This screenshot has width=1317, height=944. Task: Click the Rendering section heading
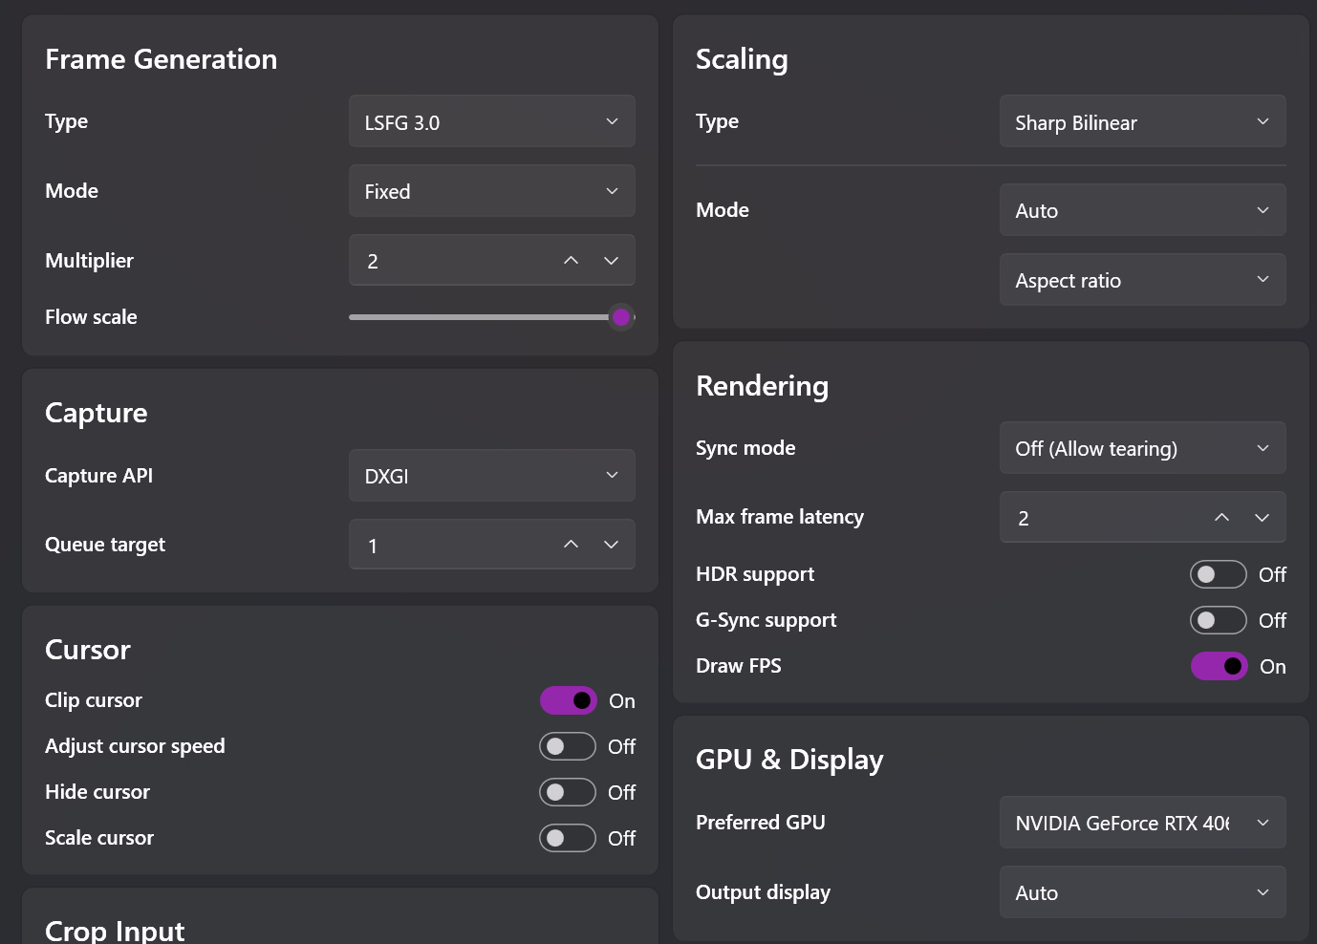click(x=763, y=386)
